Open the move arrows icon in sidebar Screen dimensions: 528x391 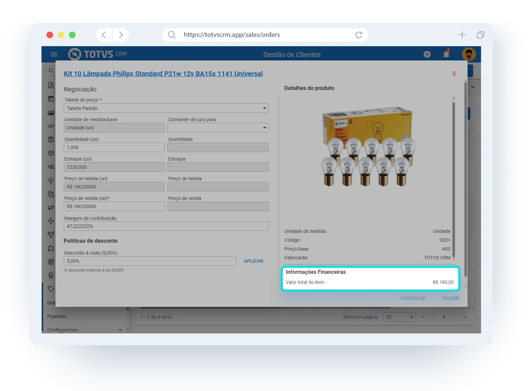(x=51, y=221)
